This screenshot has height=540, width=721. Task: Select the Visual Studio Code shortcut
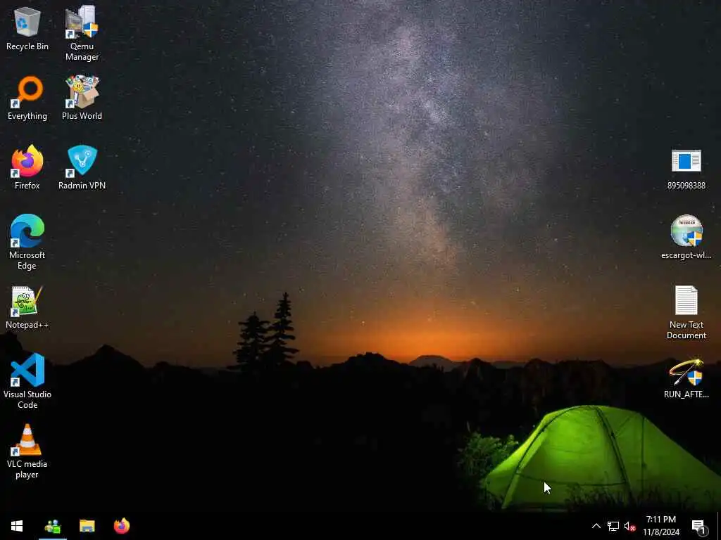click(27, 381)
